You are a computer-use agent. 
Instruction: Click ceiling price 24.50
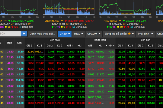coord(10,52)
